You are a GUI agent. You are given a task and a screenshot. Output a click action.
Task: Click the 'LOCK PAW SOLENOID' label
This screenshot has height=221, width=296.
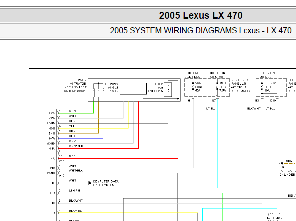[x=155, y=88]
